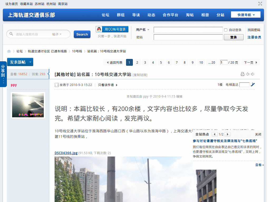Click 上海轨道交通俱乐部 site title
Viewport: 270px width, 202px height.
click(32, 15)
